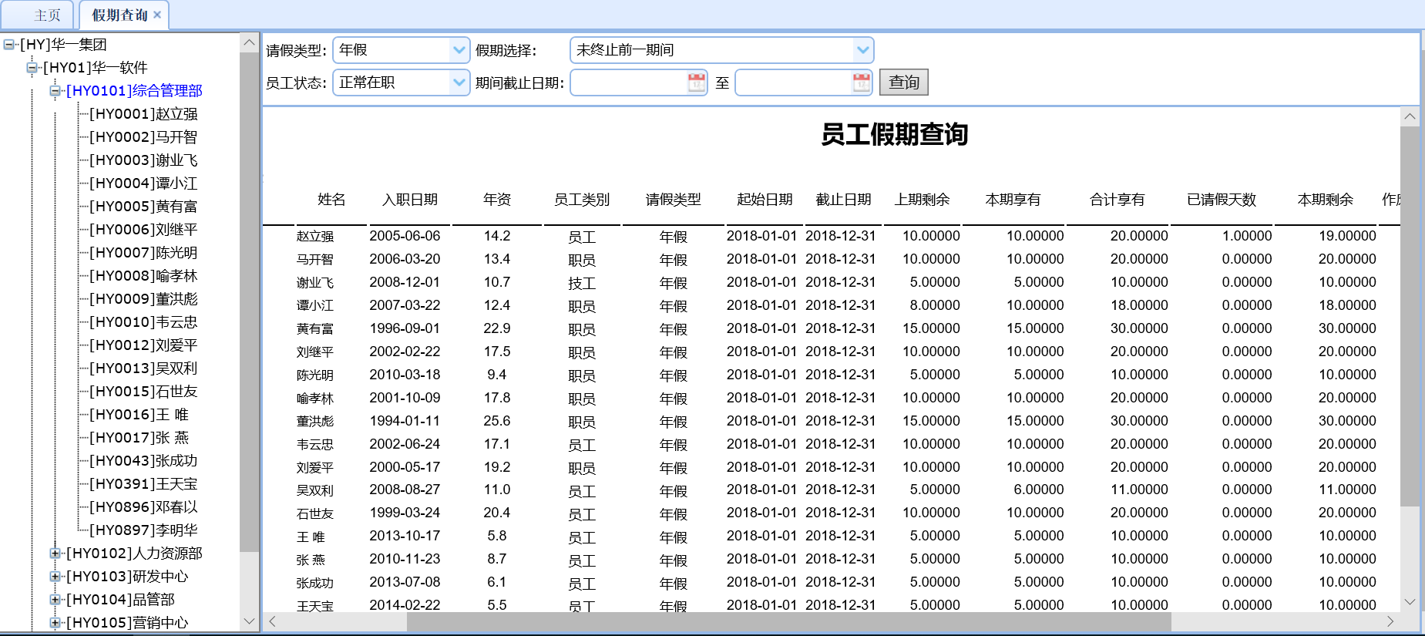
Task: Open the 假期选择 dropdown
Action: (862, 50)
